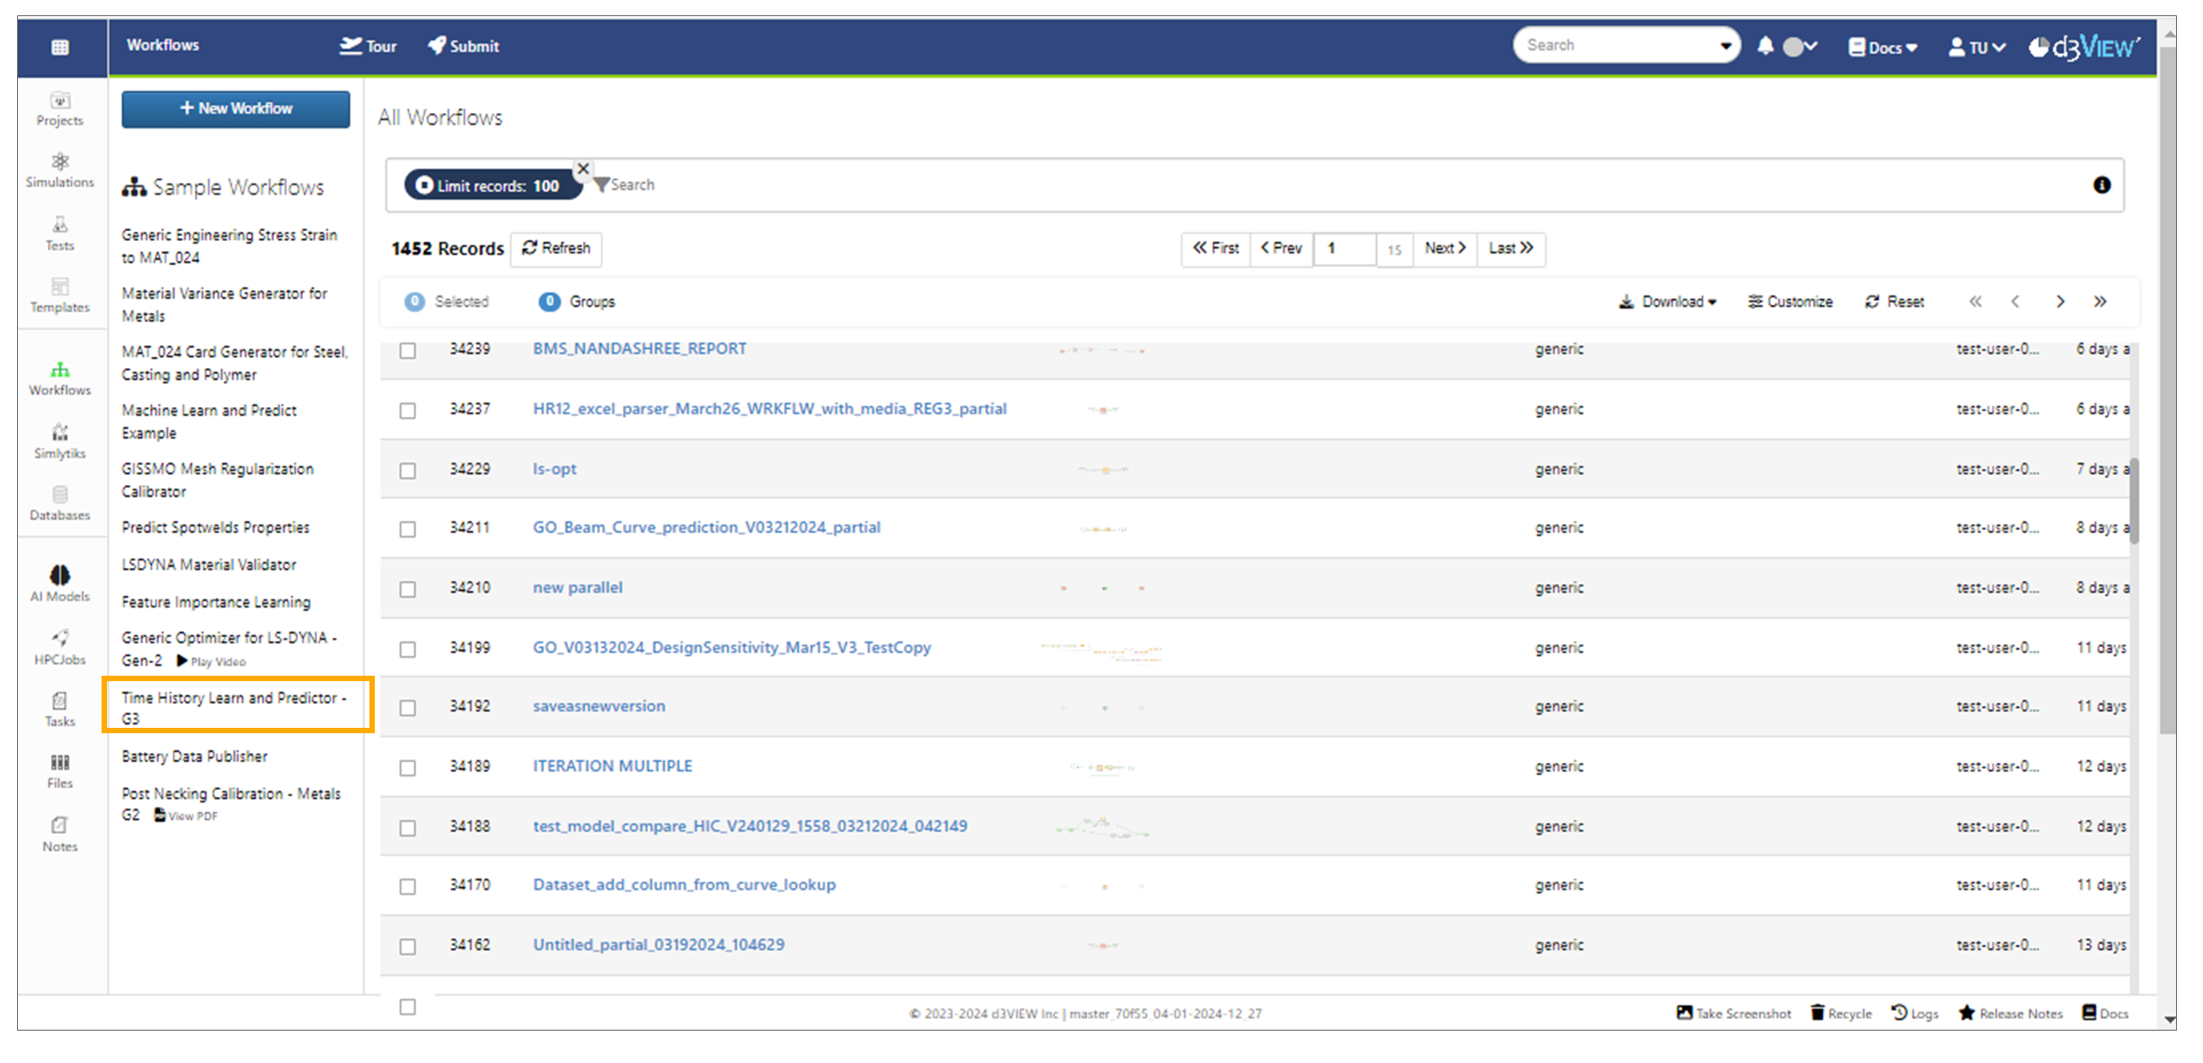This screenshot has width=2203, height=1063.
Task: Select AI Models in the sidebar
Action: tap(58, 581)
